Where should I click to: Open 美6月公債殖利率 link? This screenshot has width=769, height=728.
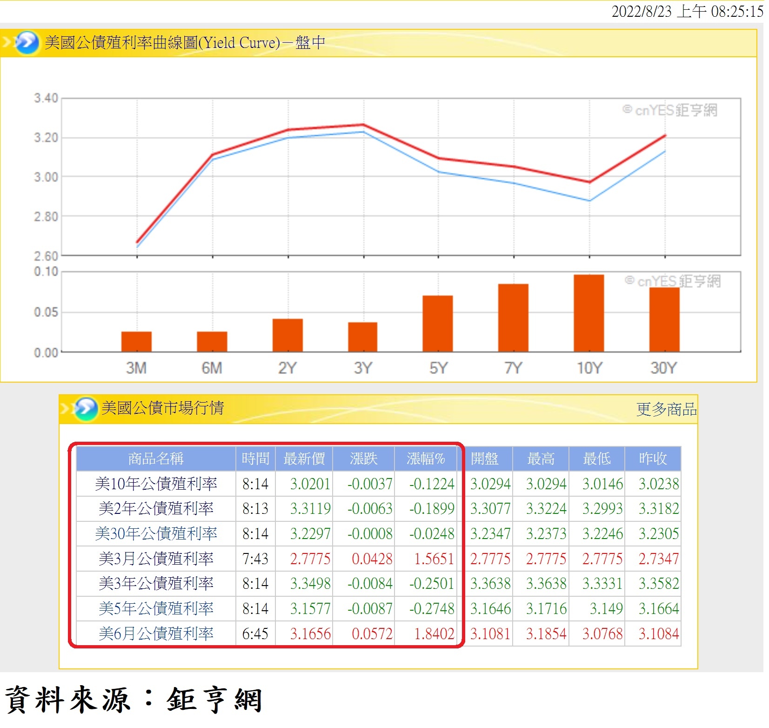(x=156, y=634)
